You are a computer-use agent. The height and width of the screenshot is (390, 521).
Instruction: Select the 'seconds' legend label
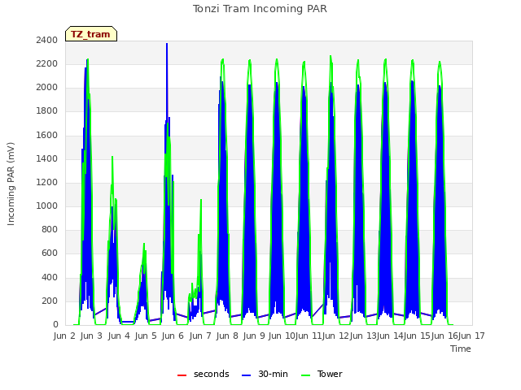[x=212, y=374]
